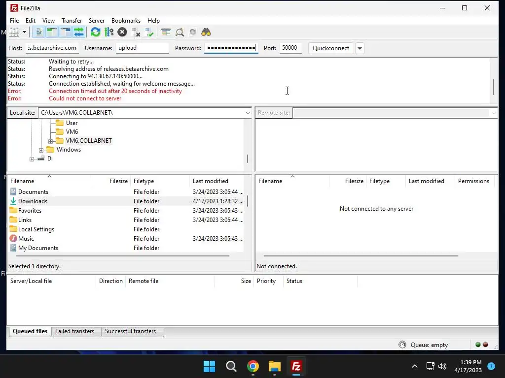505x378 pixels.
Task: Show hidden system tray icons
Action: pyautogui.click(x=415, y=366)
